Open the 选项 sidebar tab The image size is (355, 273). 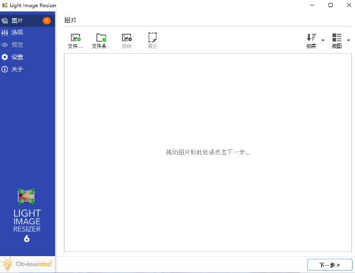(27, 33)
